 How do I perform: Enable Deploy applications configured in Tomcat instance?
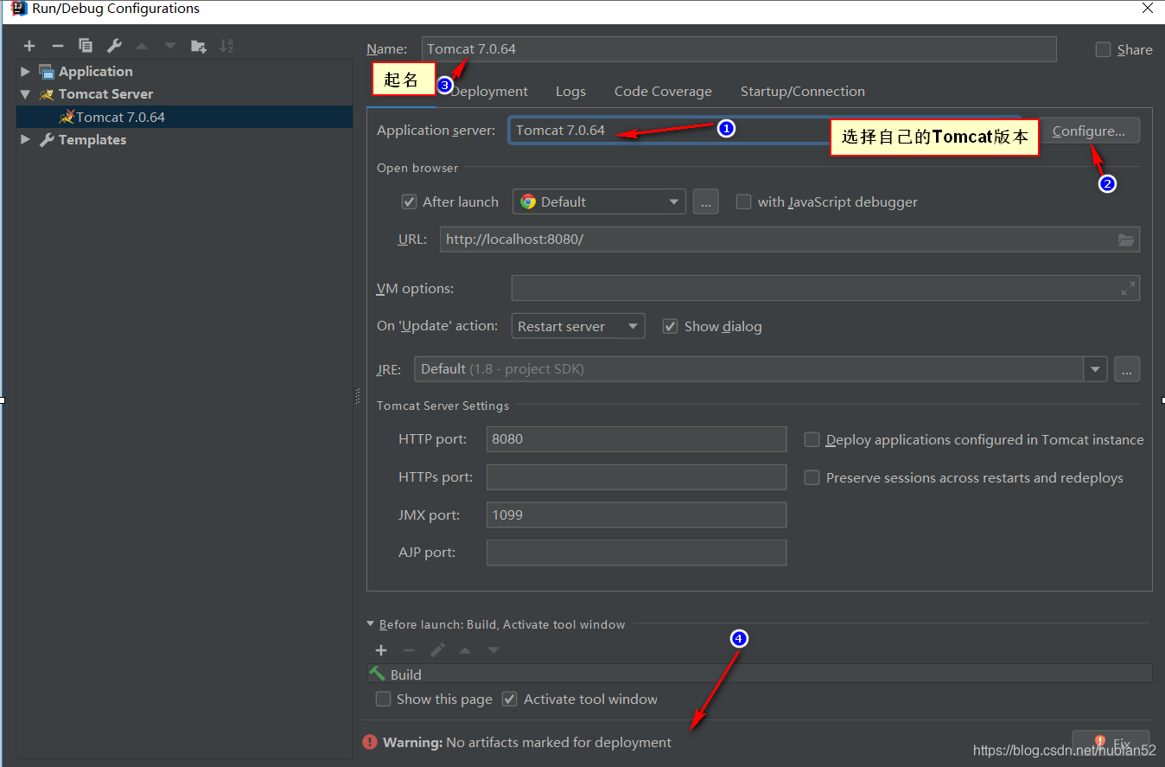coord(812,439)
